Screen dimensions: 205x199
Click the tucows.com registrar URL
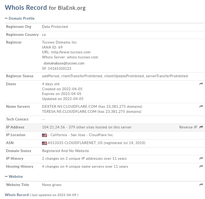click(71, 52)
